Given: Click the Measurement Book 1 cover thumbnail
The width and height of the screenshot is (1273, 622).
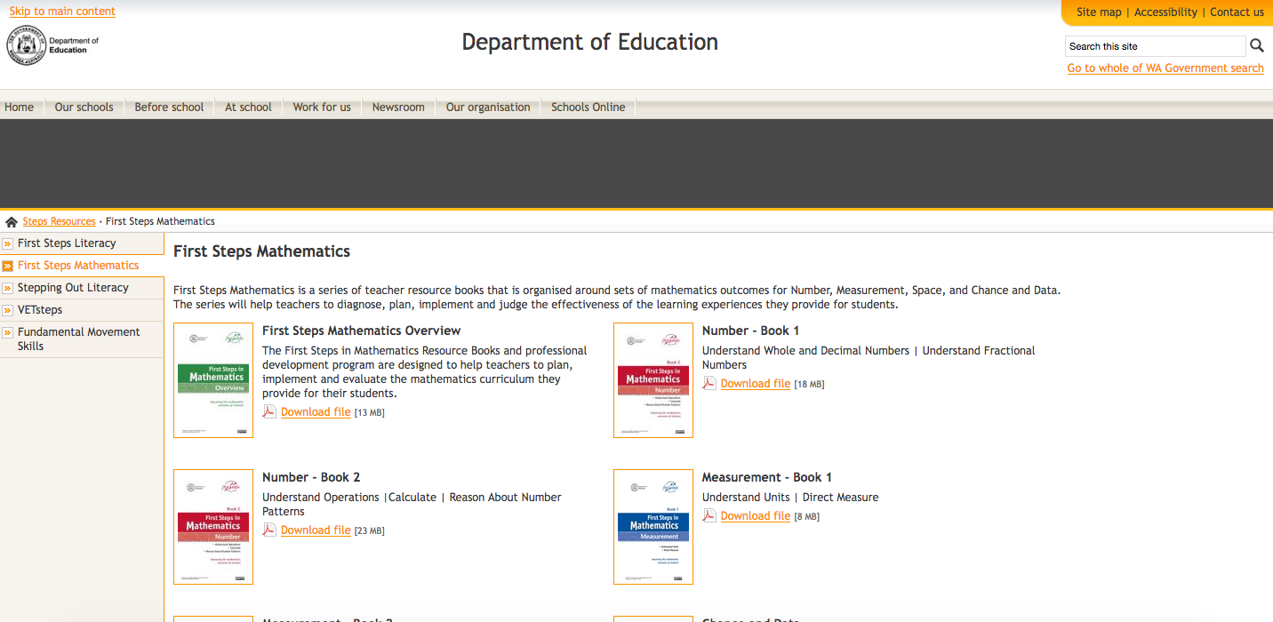Looking at the screenshot, I should point(653,527).
